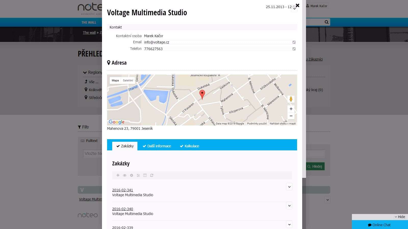This screenshot has width=408, height=229.
Task: Click the noteo logo in header
Action: click(x=90, y=9)
